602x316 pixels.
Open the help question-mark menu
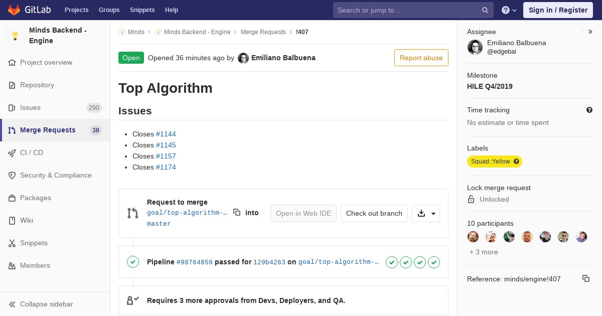tap(509, 10)
